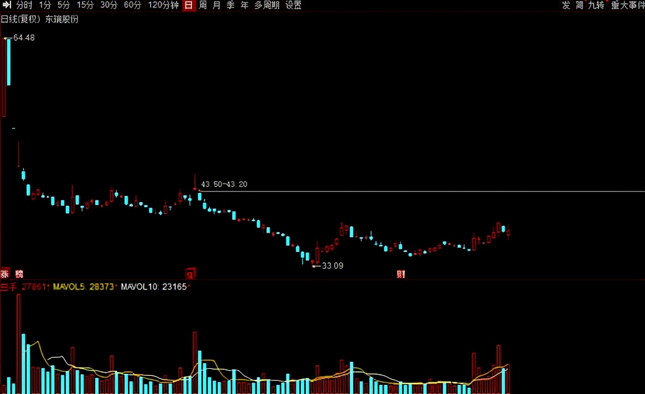Select the 1分 period tab
This screenshot has width=645, height=394.
click(x=45, y=5)
